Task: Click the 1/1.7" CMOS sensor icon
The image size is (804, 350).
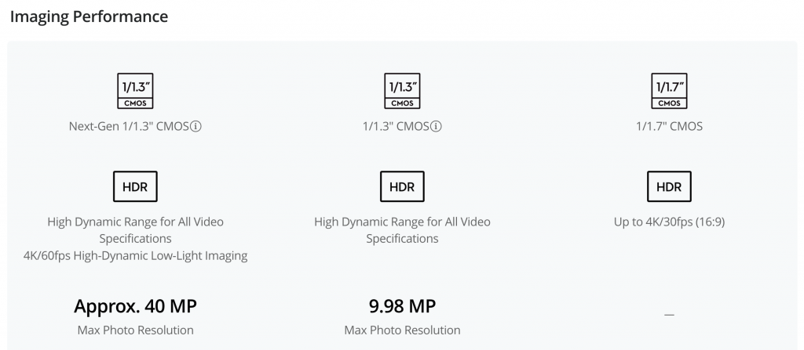Action: point(669,91)
